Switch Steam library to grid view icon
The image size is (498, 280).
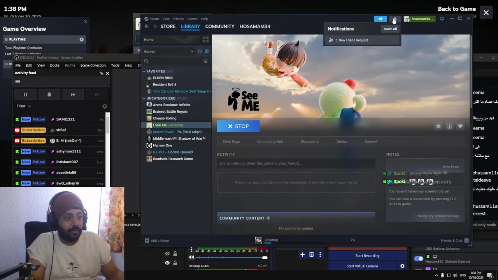(205, 40)
